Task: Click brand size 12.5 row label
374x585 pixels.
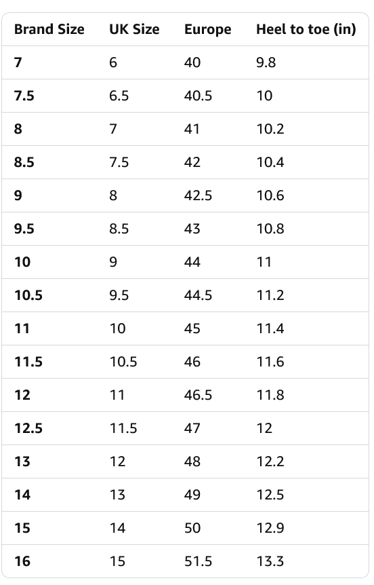Action: [x=28, y=428]
